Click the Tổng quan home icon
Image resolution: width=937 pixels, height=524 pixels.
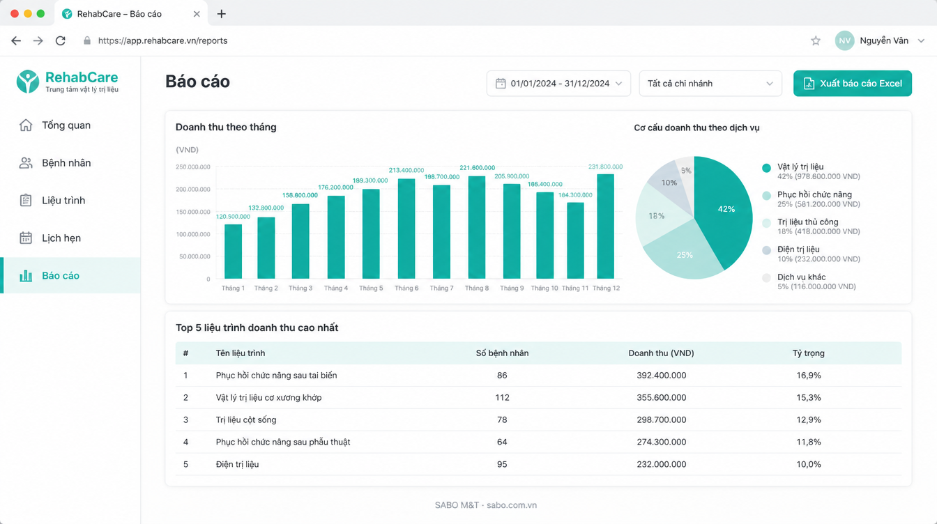click(26, 125)
